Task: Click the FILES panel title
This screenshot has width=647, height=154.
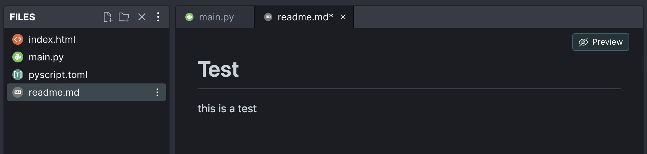Action: tap(23, 17)
